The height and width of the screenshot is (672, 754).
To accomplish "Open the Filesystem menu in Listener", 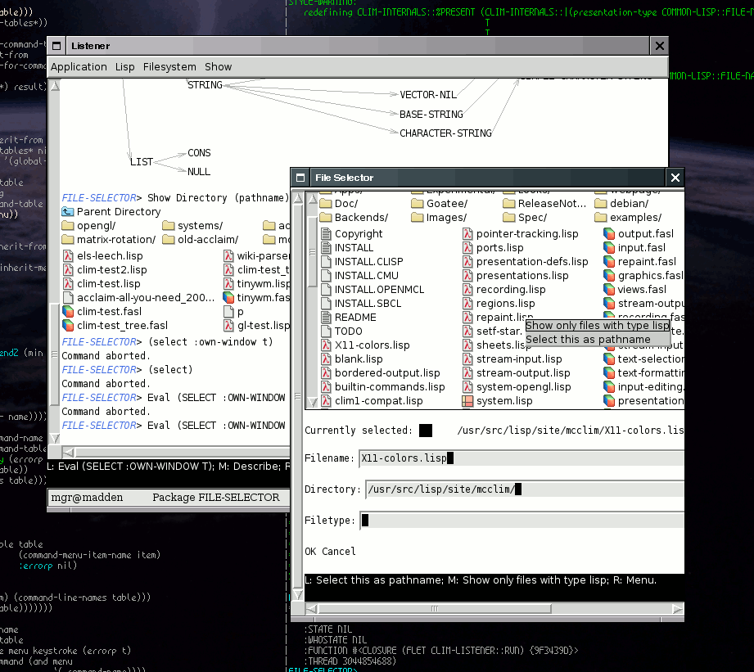I will 169,67.
